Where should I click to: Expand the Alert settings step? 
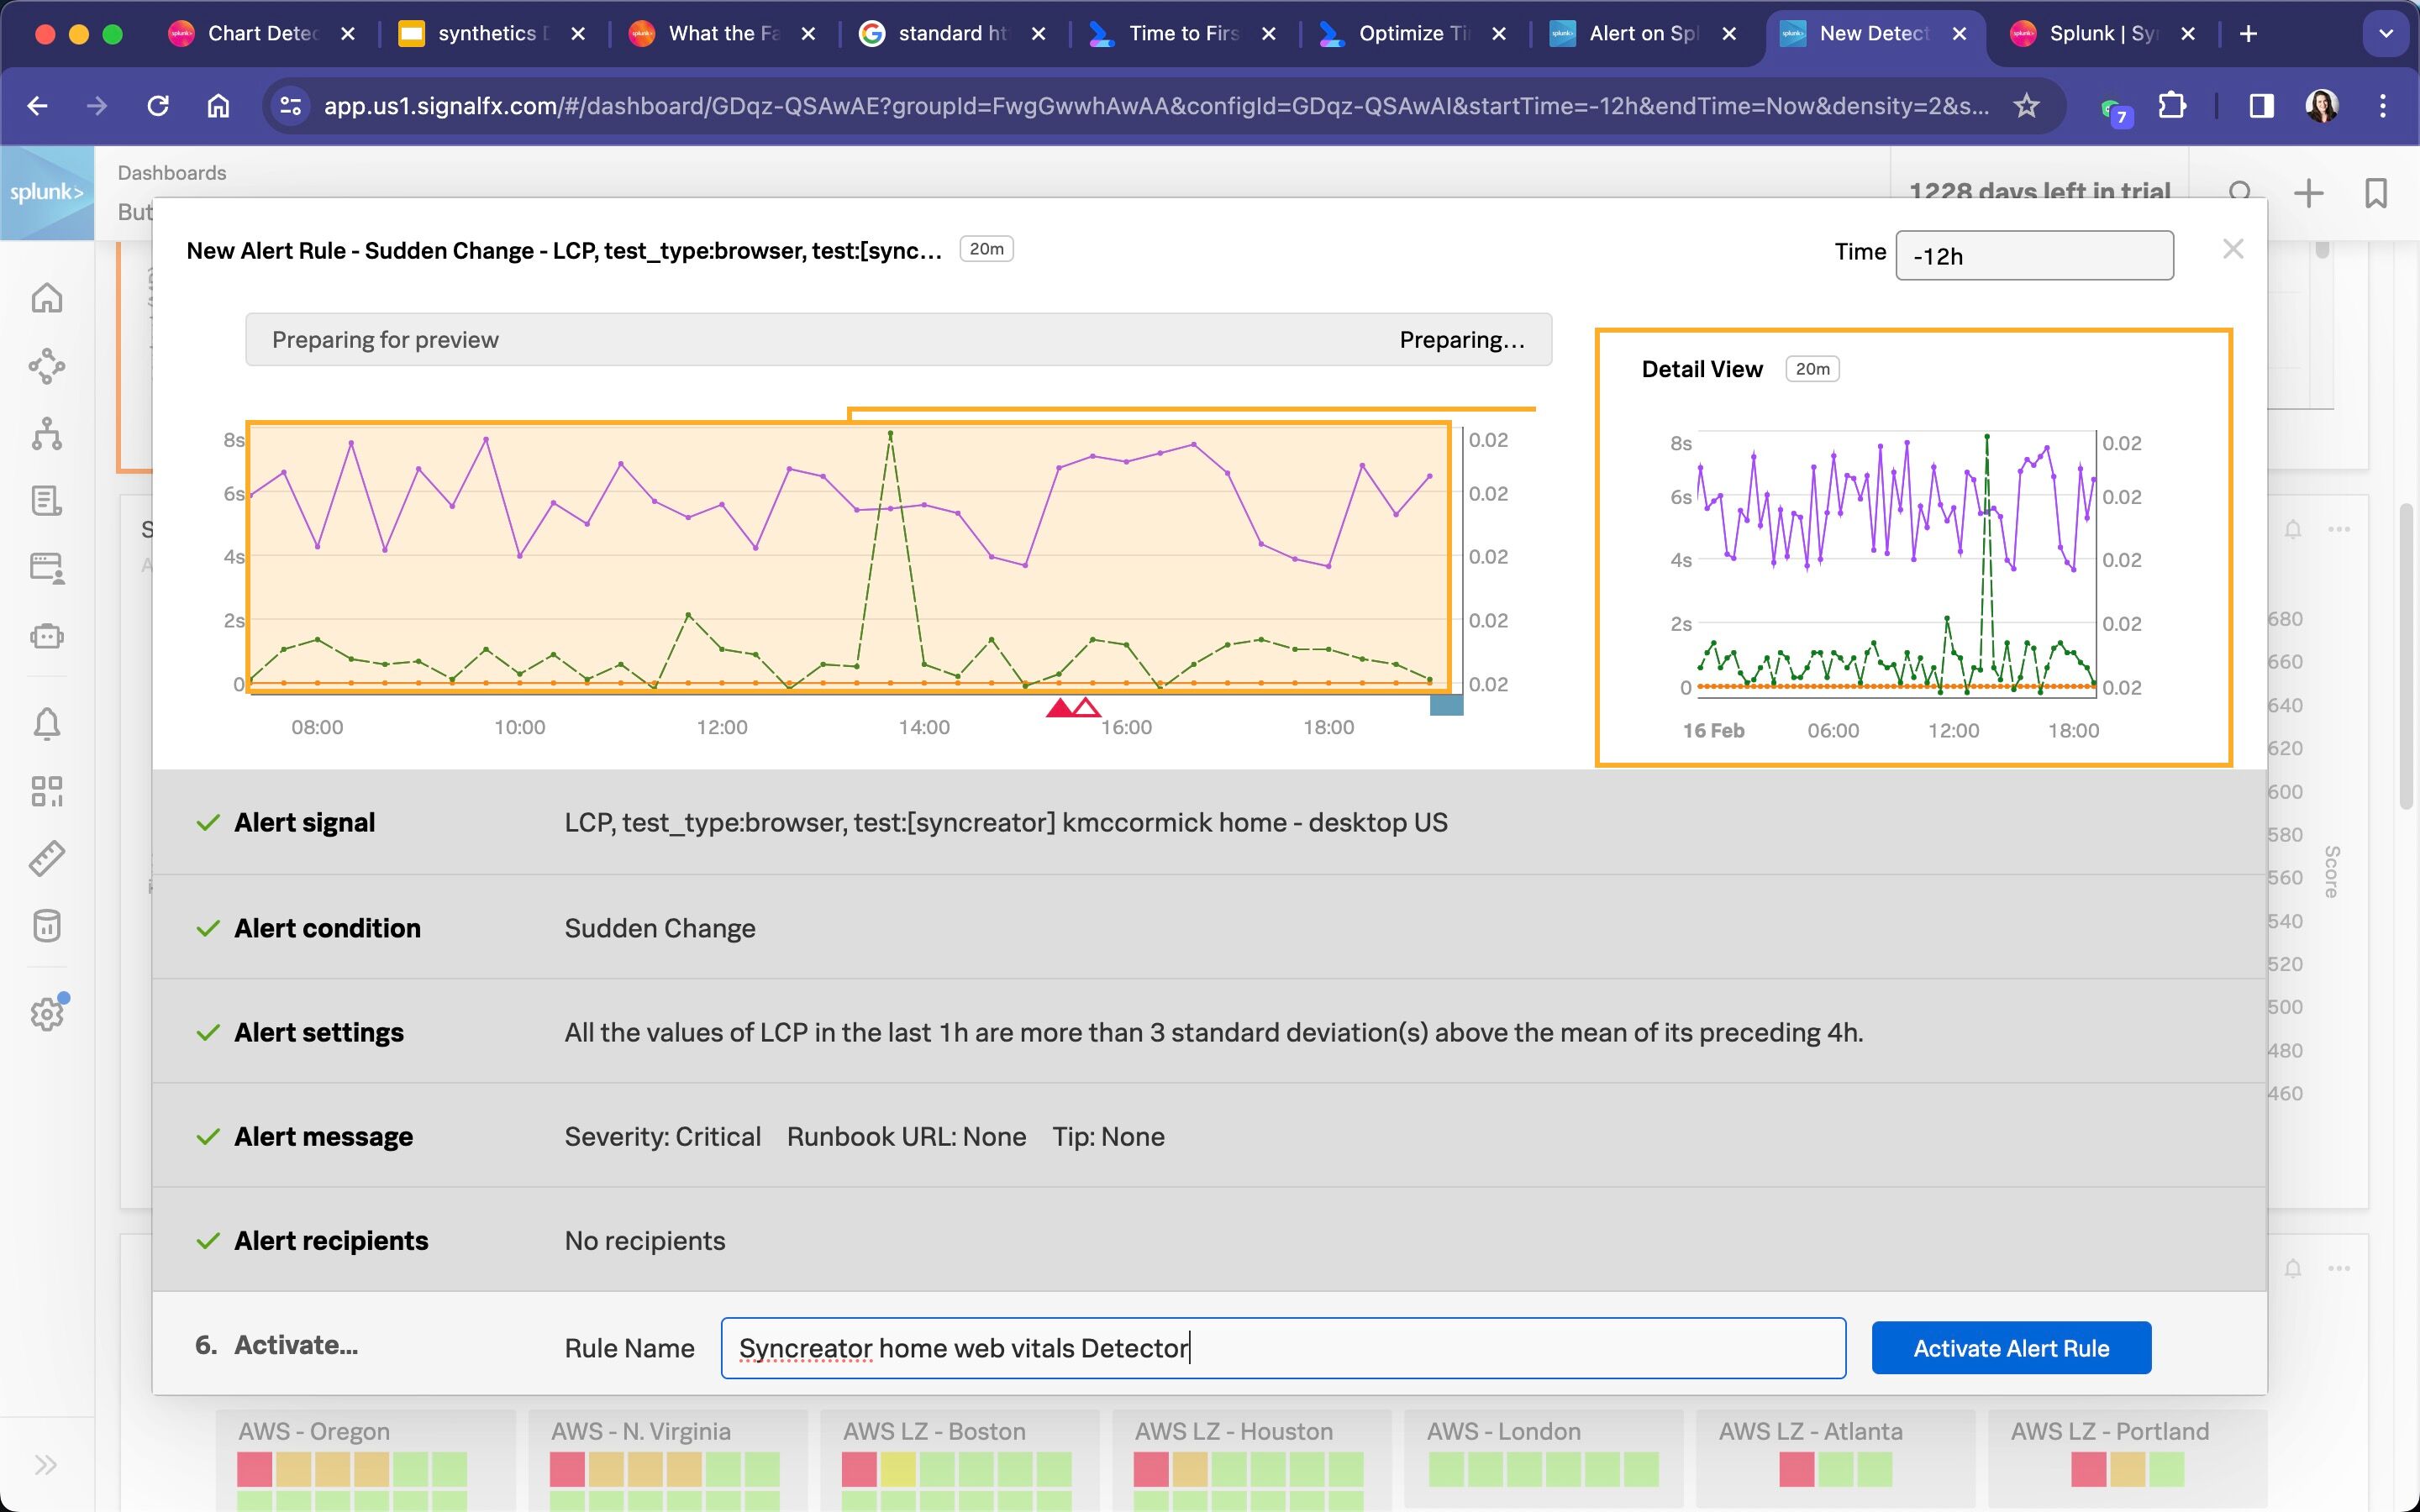[1209, 1032]
